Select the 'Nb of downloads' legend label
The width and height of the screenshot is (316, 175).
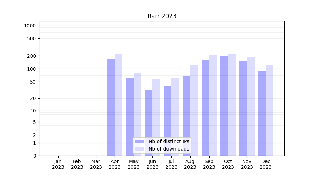pos(169,149)
